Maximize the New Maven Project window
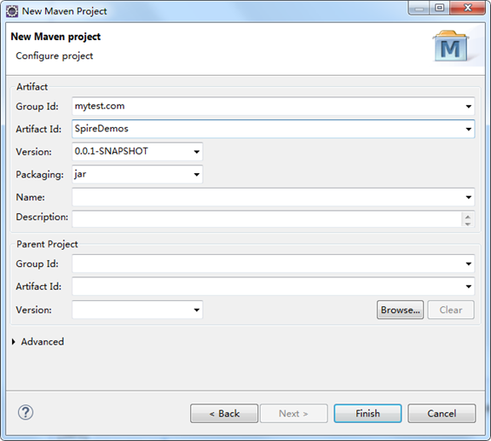 click(x=440, y=8)
